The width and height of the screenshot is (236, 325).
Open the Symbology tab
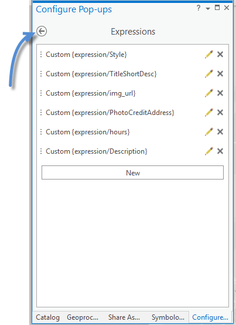point(167,317)
